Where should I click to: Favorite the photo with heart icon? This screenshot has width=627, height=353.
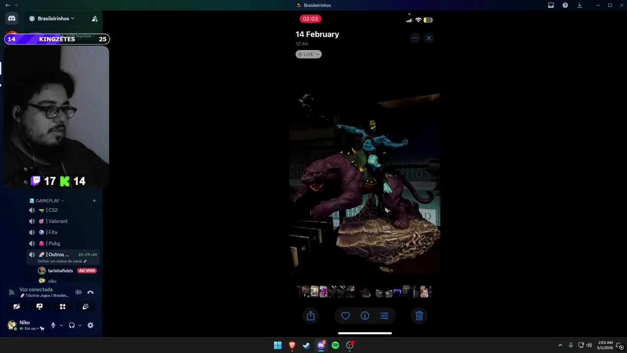click(x=345, y=316)
